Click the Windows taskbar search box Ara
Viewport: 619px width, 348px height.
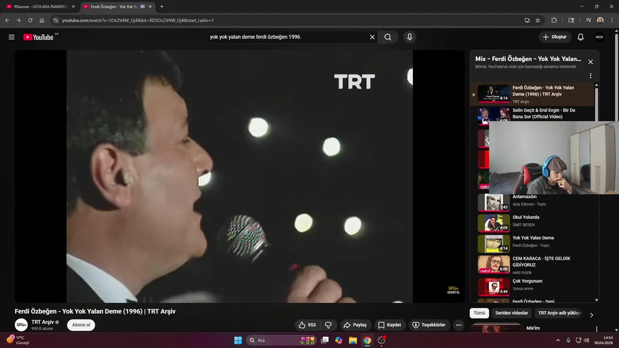tap(282, 340)
